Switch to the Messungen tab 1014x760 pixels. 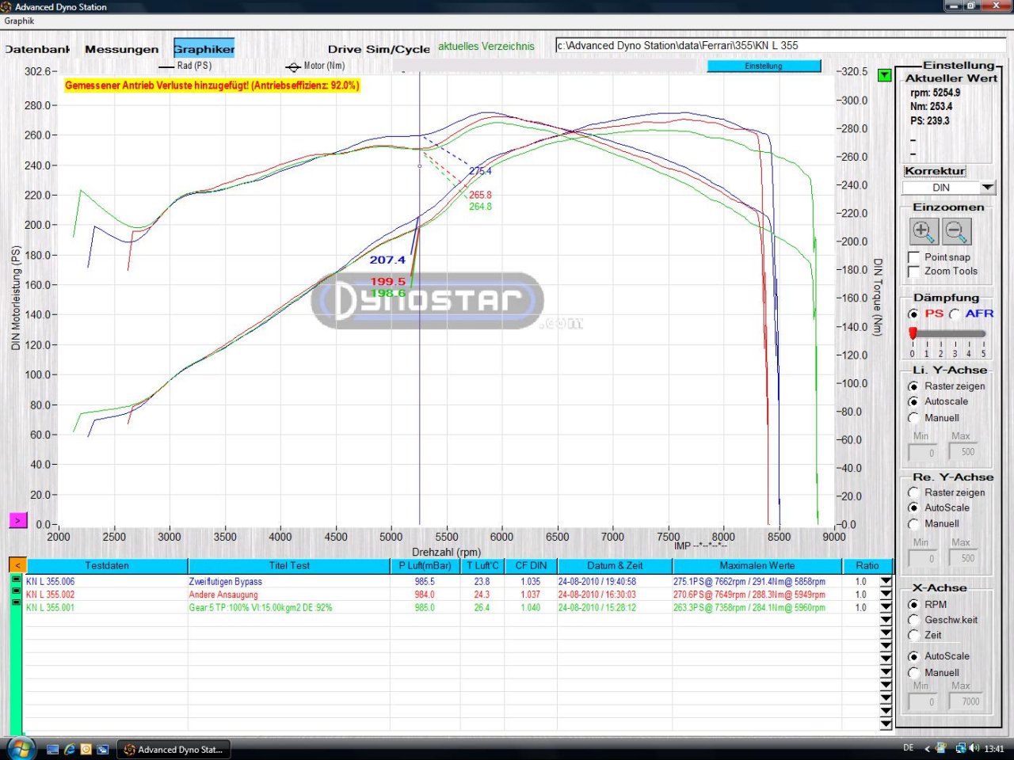pyautogui.click(x=121, y=49)
